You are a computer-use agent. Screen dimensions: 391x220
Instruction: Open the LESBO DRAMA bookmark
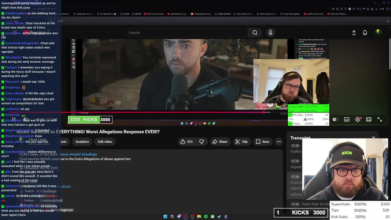coord(223,14)
